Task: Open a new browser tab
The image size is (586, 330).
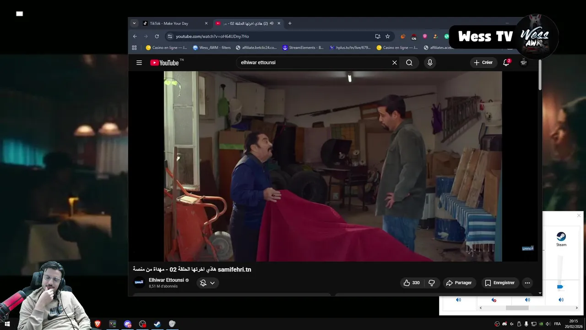Action: click(x=290, y=23)
